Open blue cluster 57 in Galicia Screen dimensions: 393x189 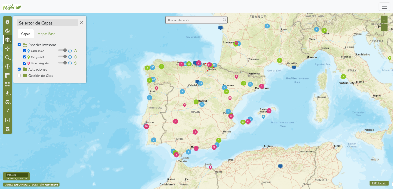pyautogui.click(x=153, y=67)
